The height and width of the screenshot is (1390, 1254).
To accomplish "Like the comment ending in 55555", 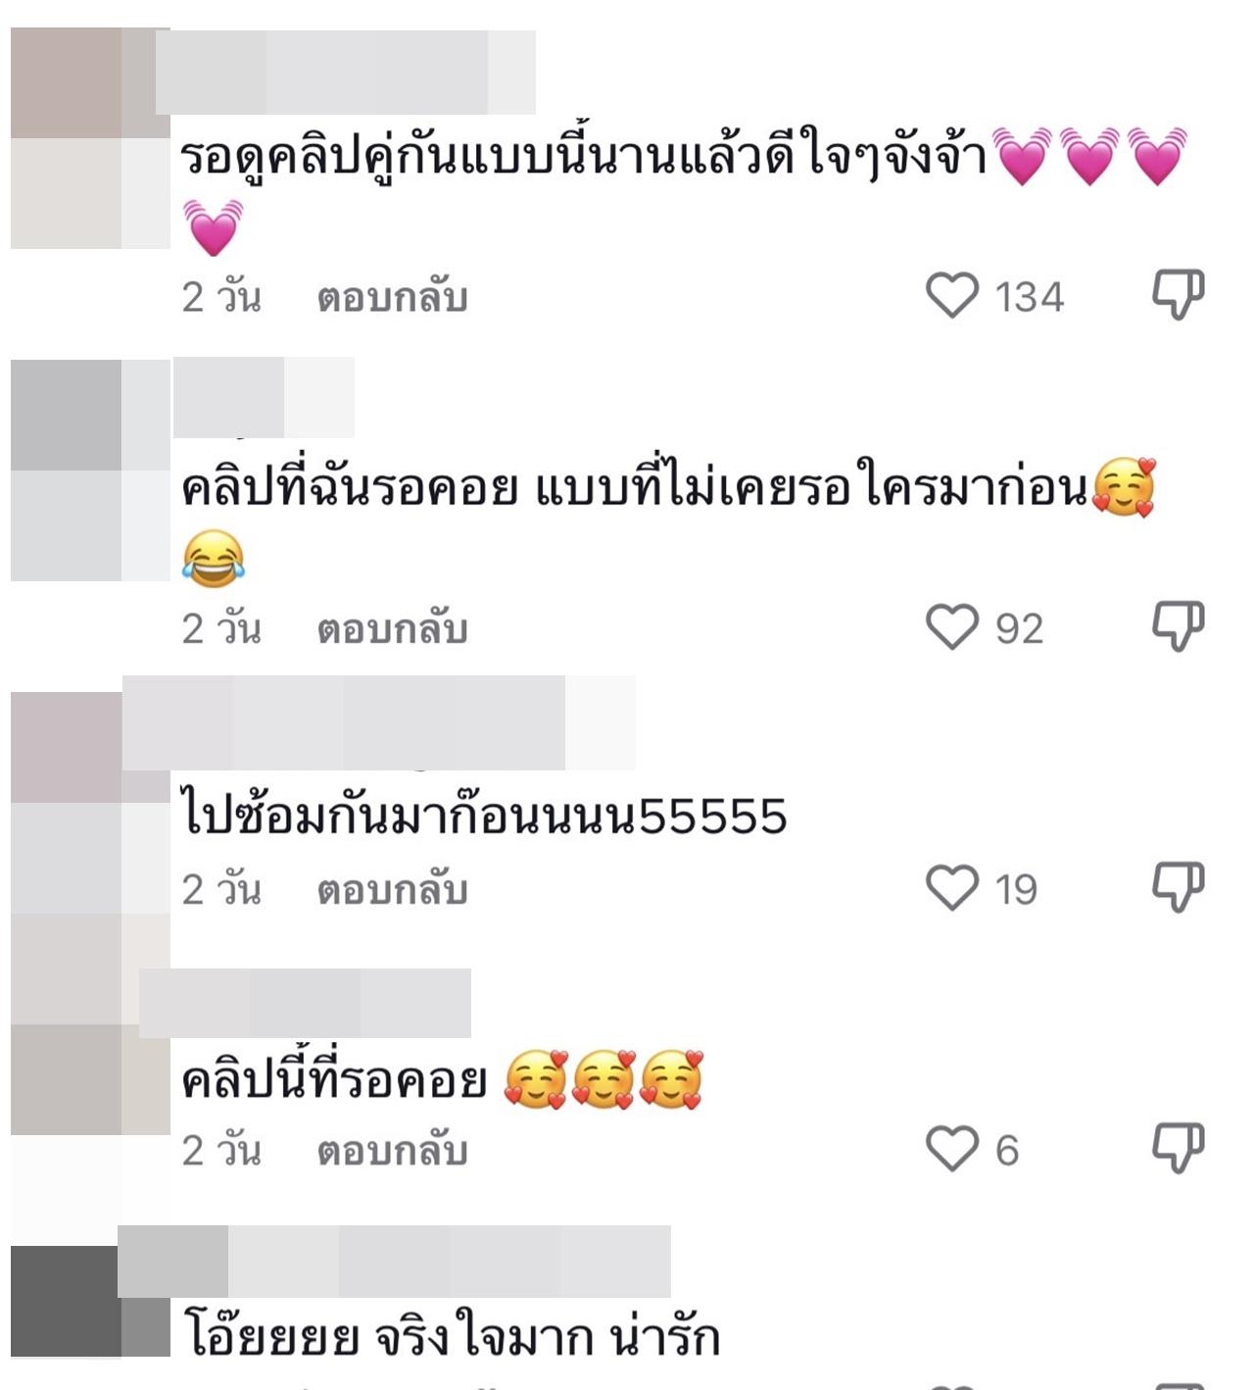I will coord(952,887).
